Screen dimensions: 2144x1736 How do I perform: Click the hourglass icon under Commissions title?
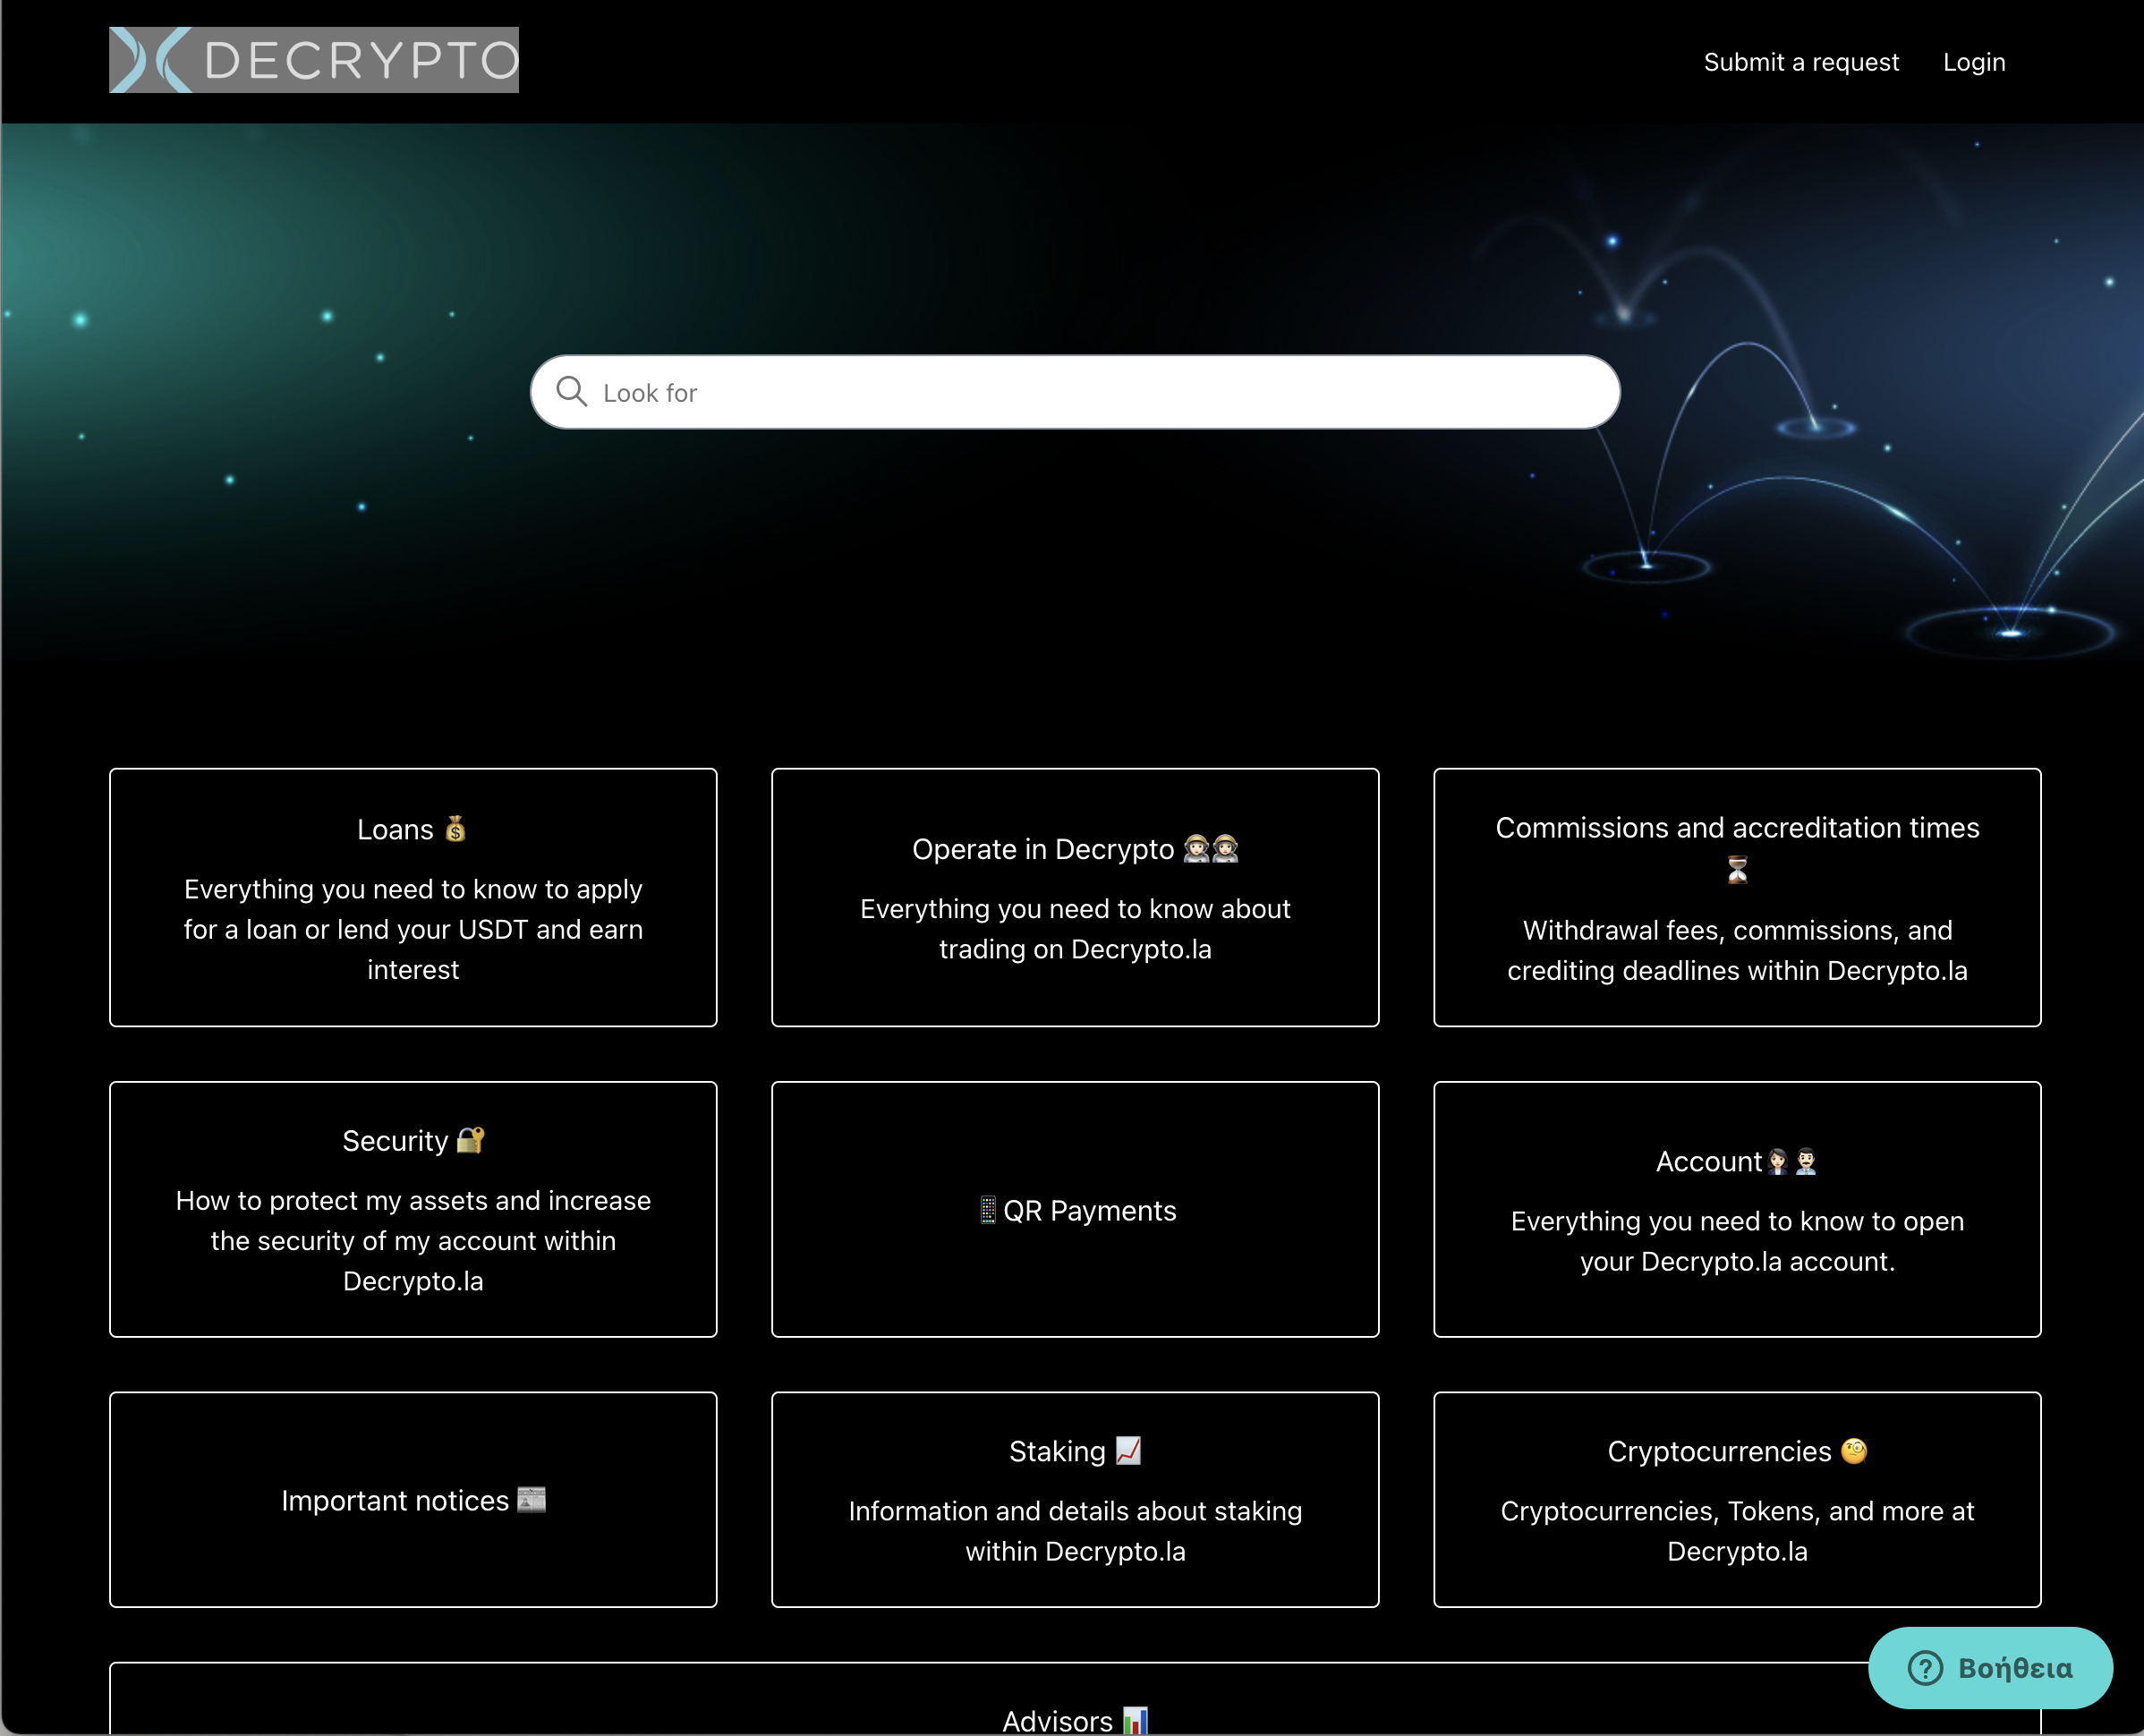(x=1737, y=870)
